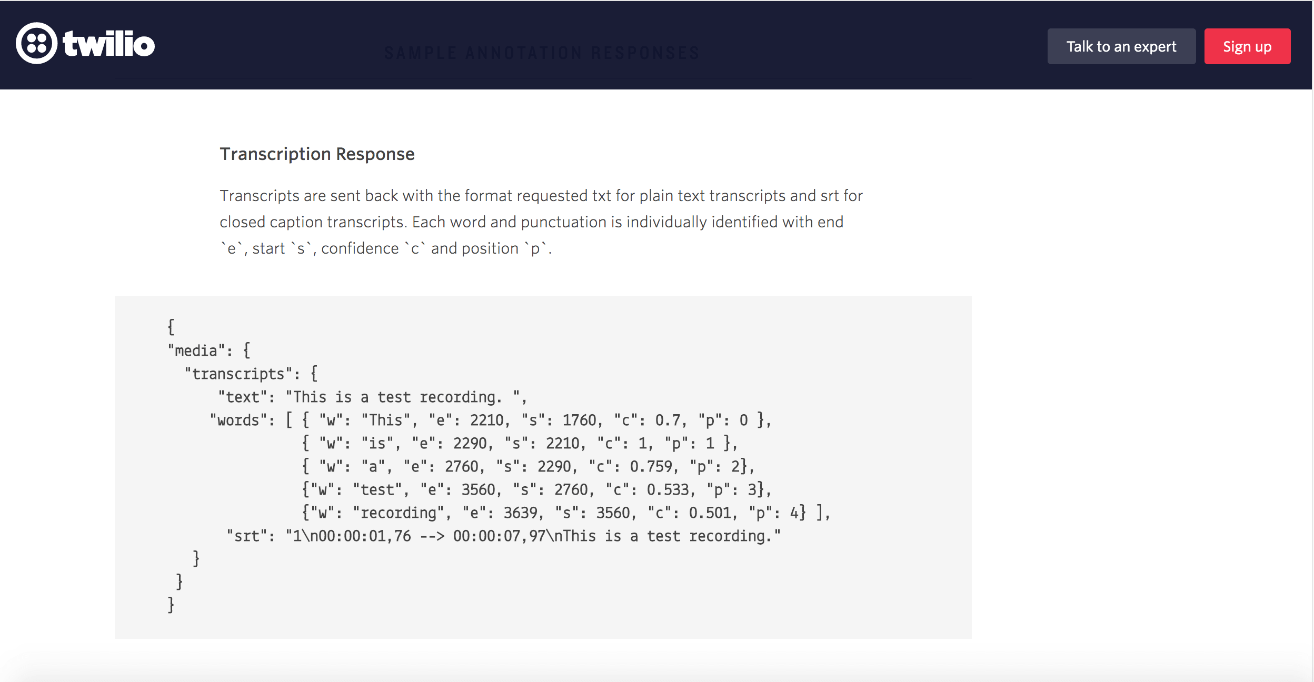Click the faded Sample Annotation Responses header title
1314x682 pixels.
click(542, 53)
